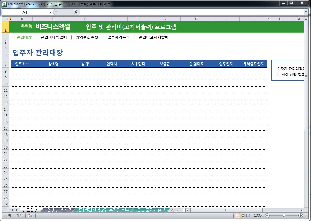Select column J header
The height and width of the screenshot is (221, 311).
click(254, 19)
